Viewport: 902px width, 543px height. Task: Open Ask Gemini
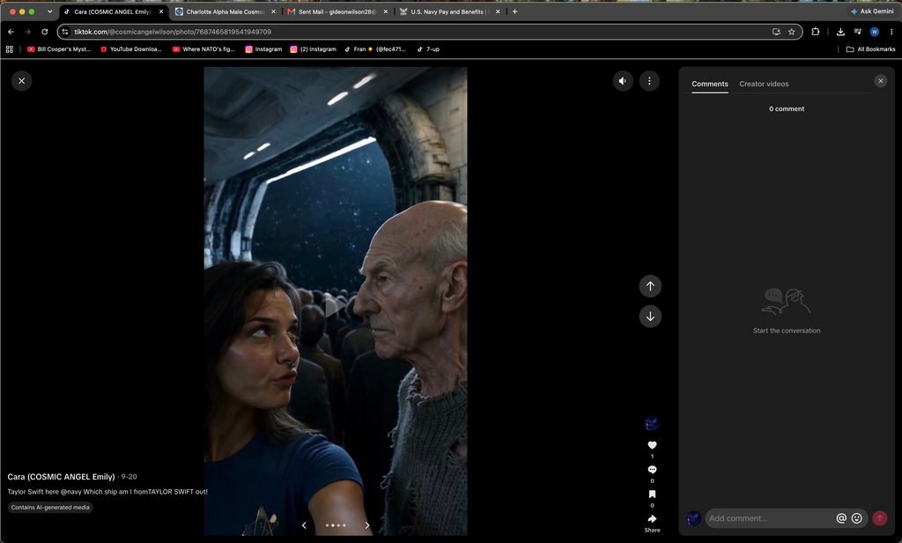[x=872, y=11]
